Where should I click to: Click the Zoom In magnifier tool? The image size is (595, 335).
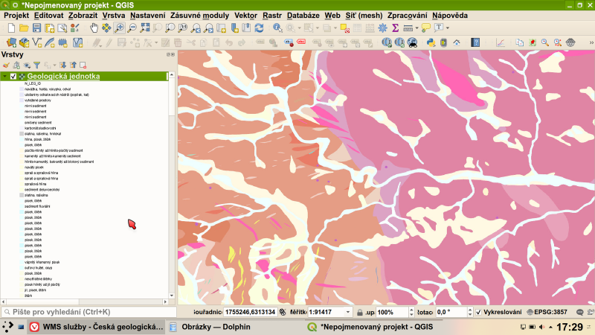pyautogui.click(x=119, y=28)
